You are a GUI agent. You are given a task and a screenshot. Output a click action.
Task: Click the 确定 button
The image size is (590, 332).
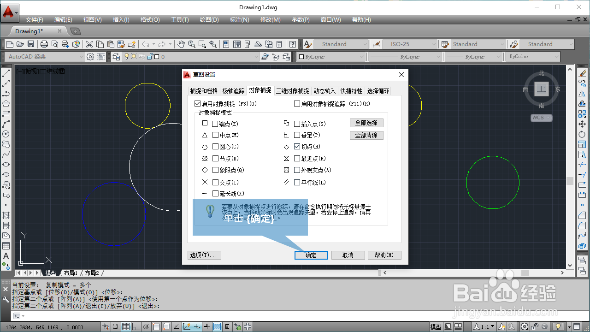[311, 255]
